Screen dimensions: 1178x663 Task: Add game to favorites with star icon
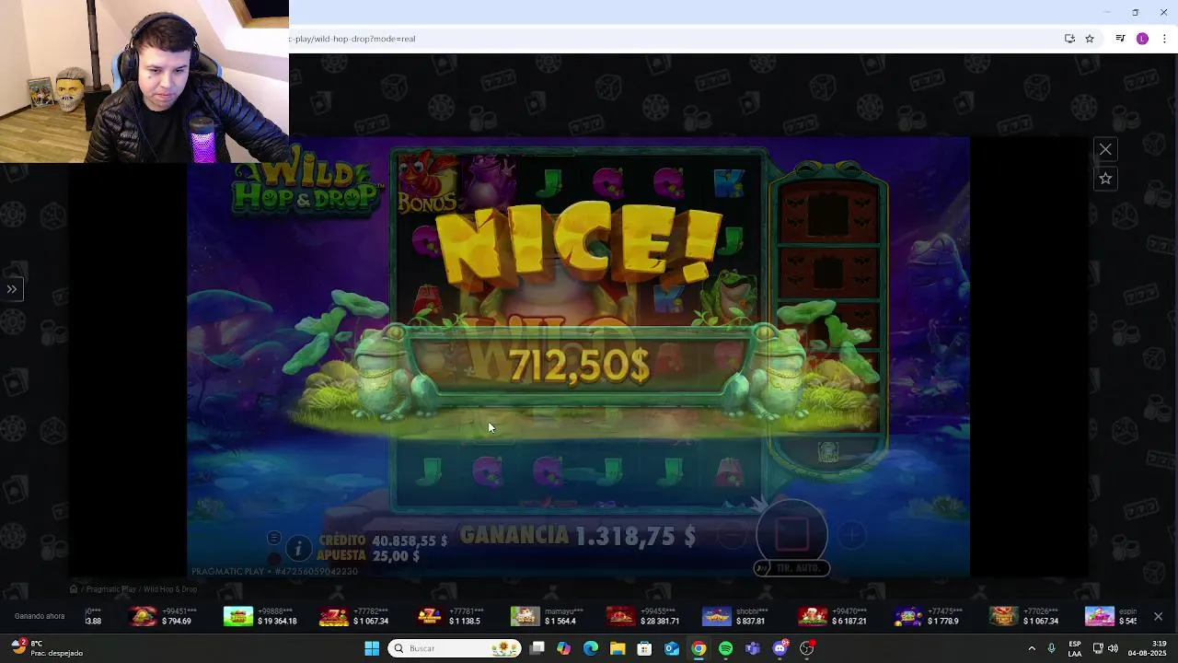pos(1105,179)
